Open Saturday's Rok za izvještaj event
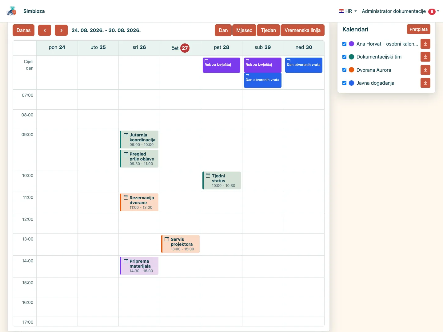Screen dimensions: 443x332 pos(263,65)
